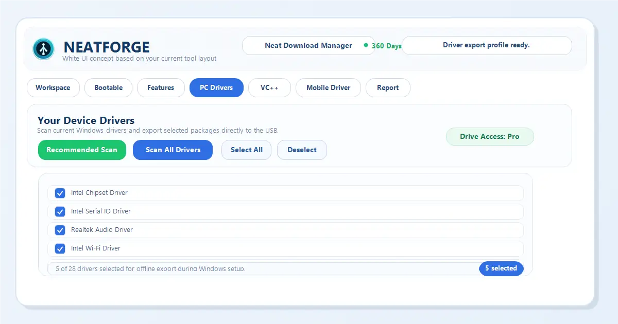Click the NeatForge logo icon
618x324 pixels.
(43, 49)
